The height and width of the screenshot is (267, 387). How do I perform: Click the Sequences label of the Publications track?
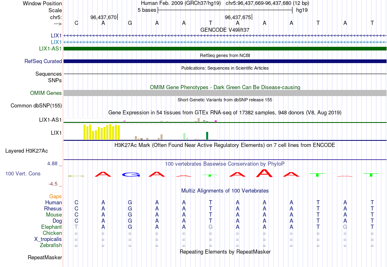(48, 74)
